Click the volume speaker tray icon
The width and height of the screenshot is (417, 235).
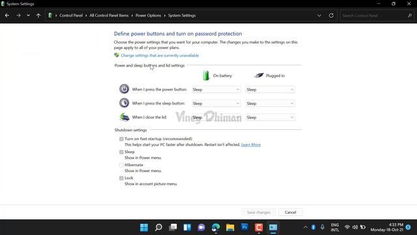(x=354, y=227)
